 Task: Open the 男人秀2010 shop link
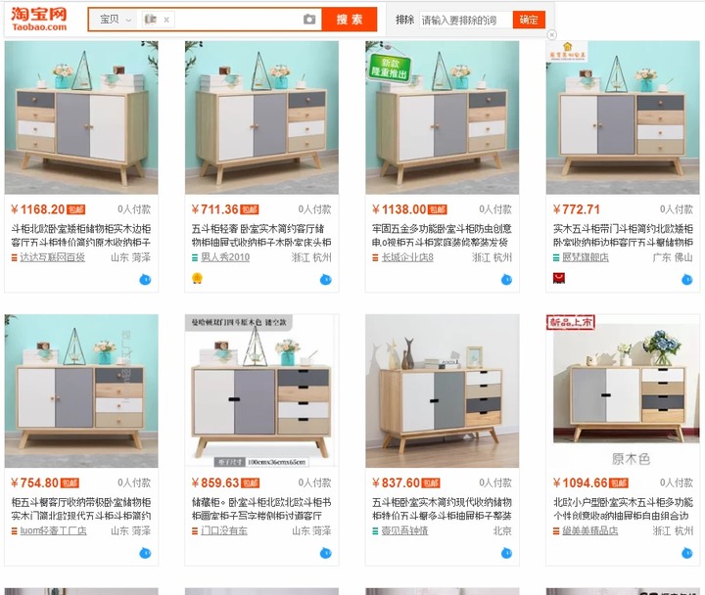[225, 257]
